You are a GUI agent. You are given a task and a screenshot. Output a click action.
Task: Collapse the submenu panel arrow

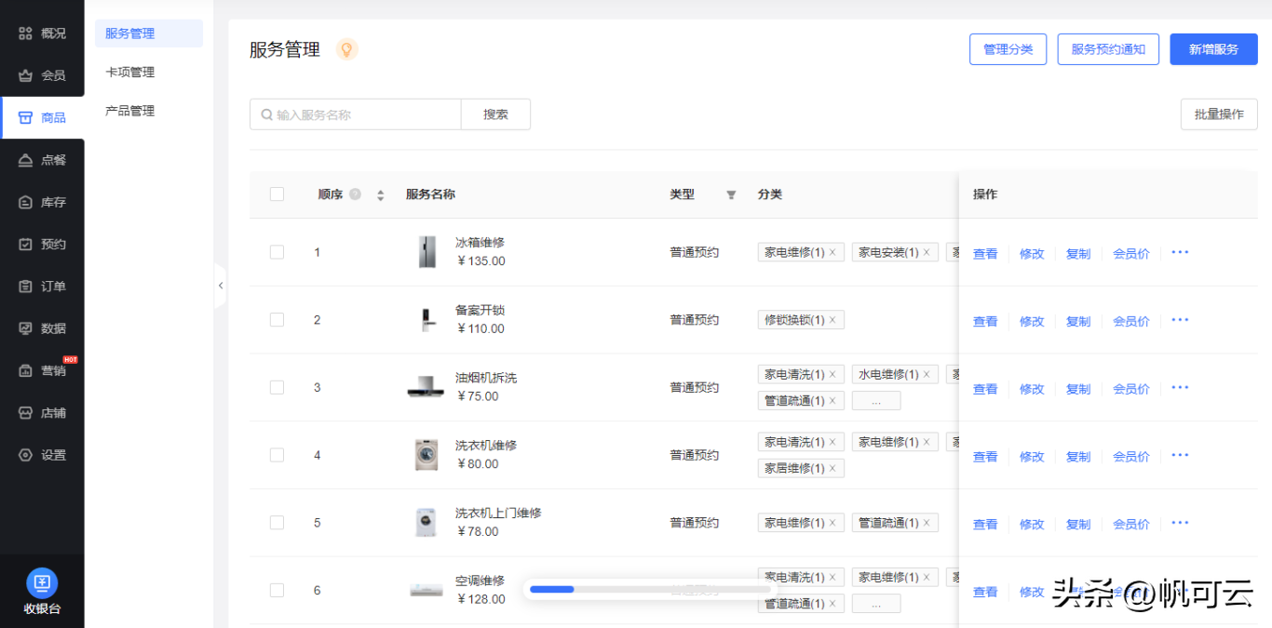[x=220, y=286]
